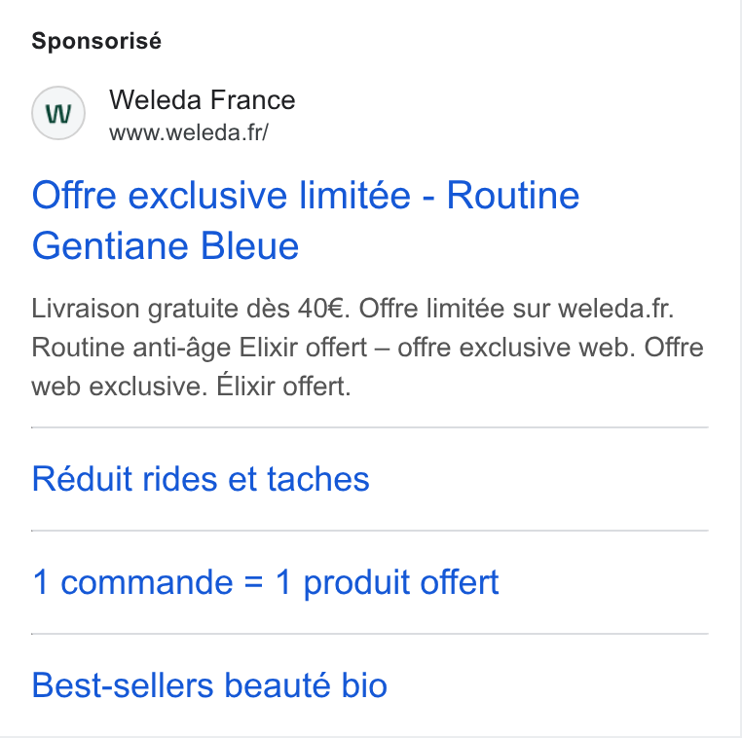
Task: Click the Élixir offert closing sentence
Action: (x=283, y=387)
